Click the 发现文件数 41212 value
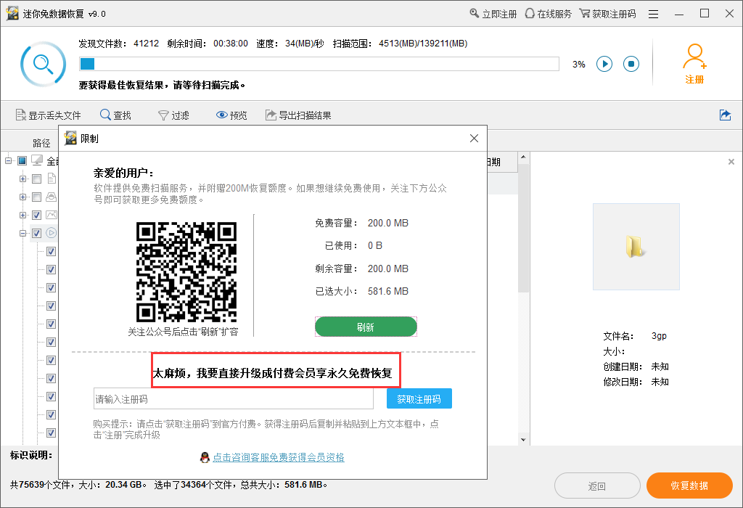 (147, 44)
